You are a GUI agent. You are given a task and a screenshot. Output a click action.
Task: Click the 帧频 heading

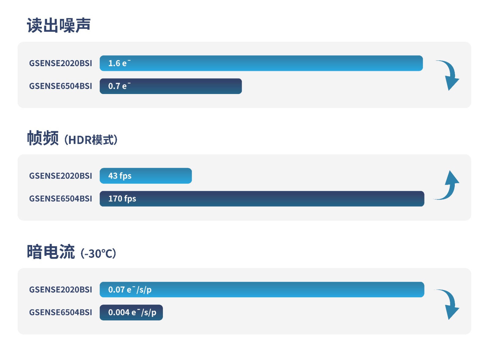coord(43,138)
